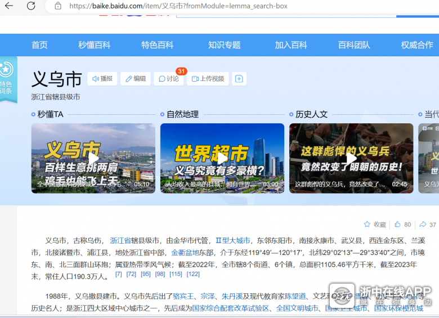Click the 播报 audio button
This screenshot has width=439, height=318.
(x=102, y=79)
